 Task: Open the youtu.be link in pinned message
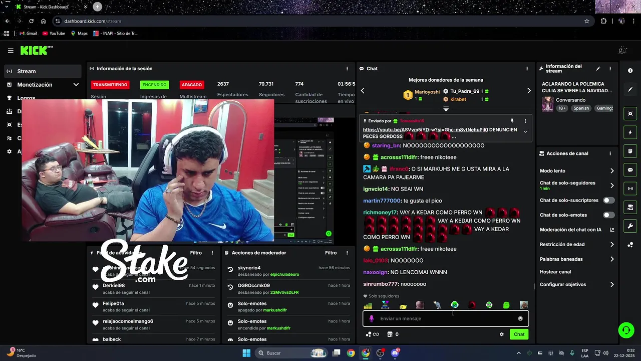(x=426, y=129)
